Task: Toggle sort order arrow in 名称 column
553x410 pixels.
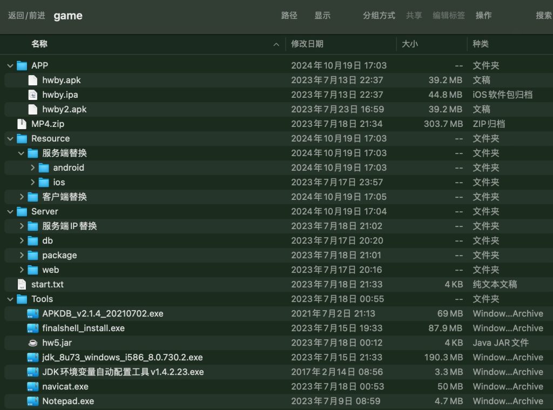Action: (x=276, y=44)
